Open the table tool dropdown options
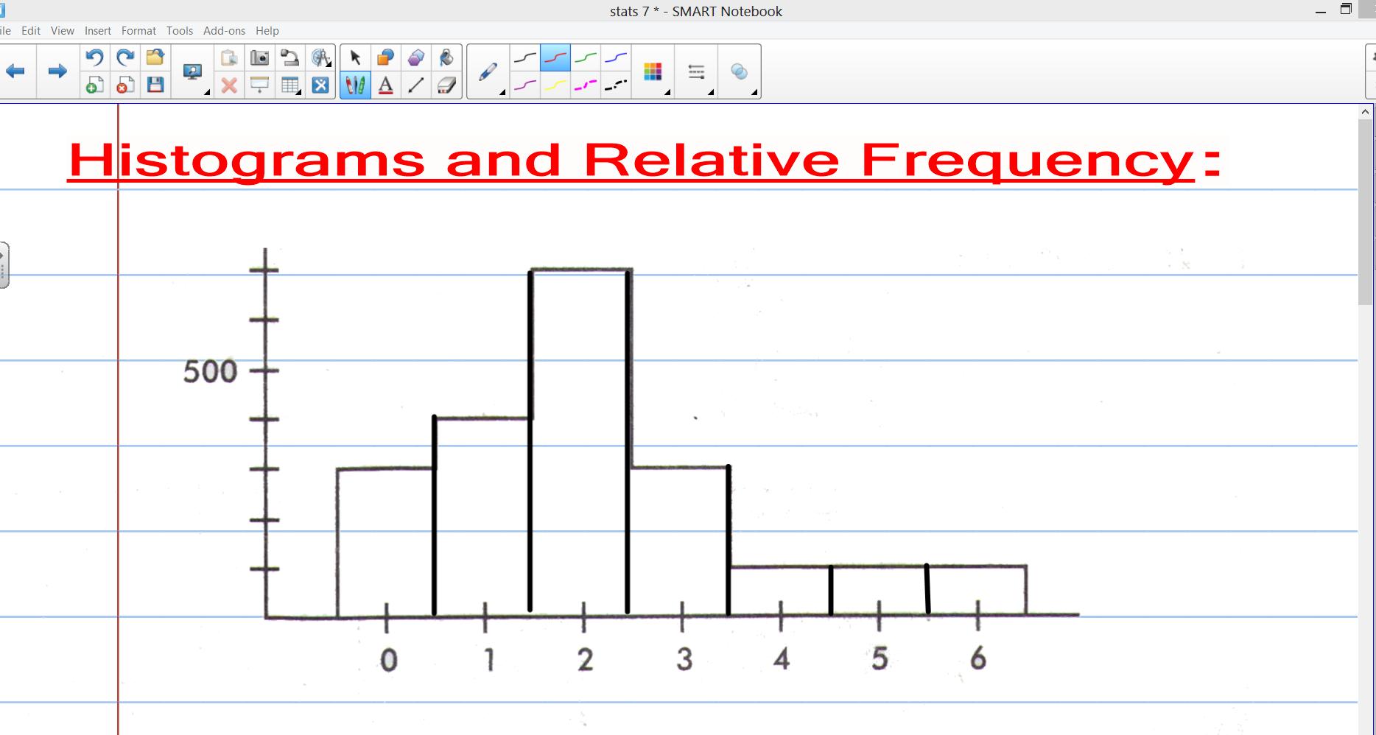Viewport: 1376px width, 735px height. click(300, 91)
